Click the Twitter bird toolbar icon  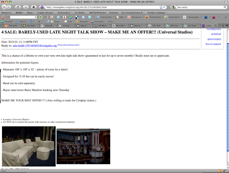[x=90, y=17]
